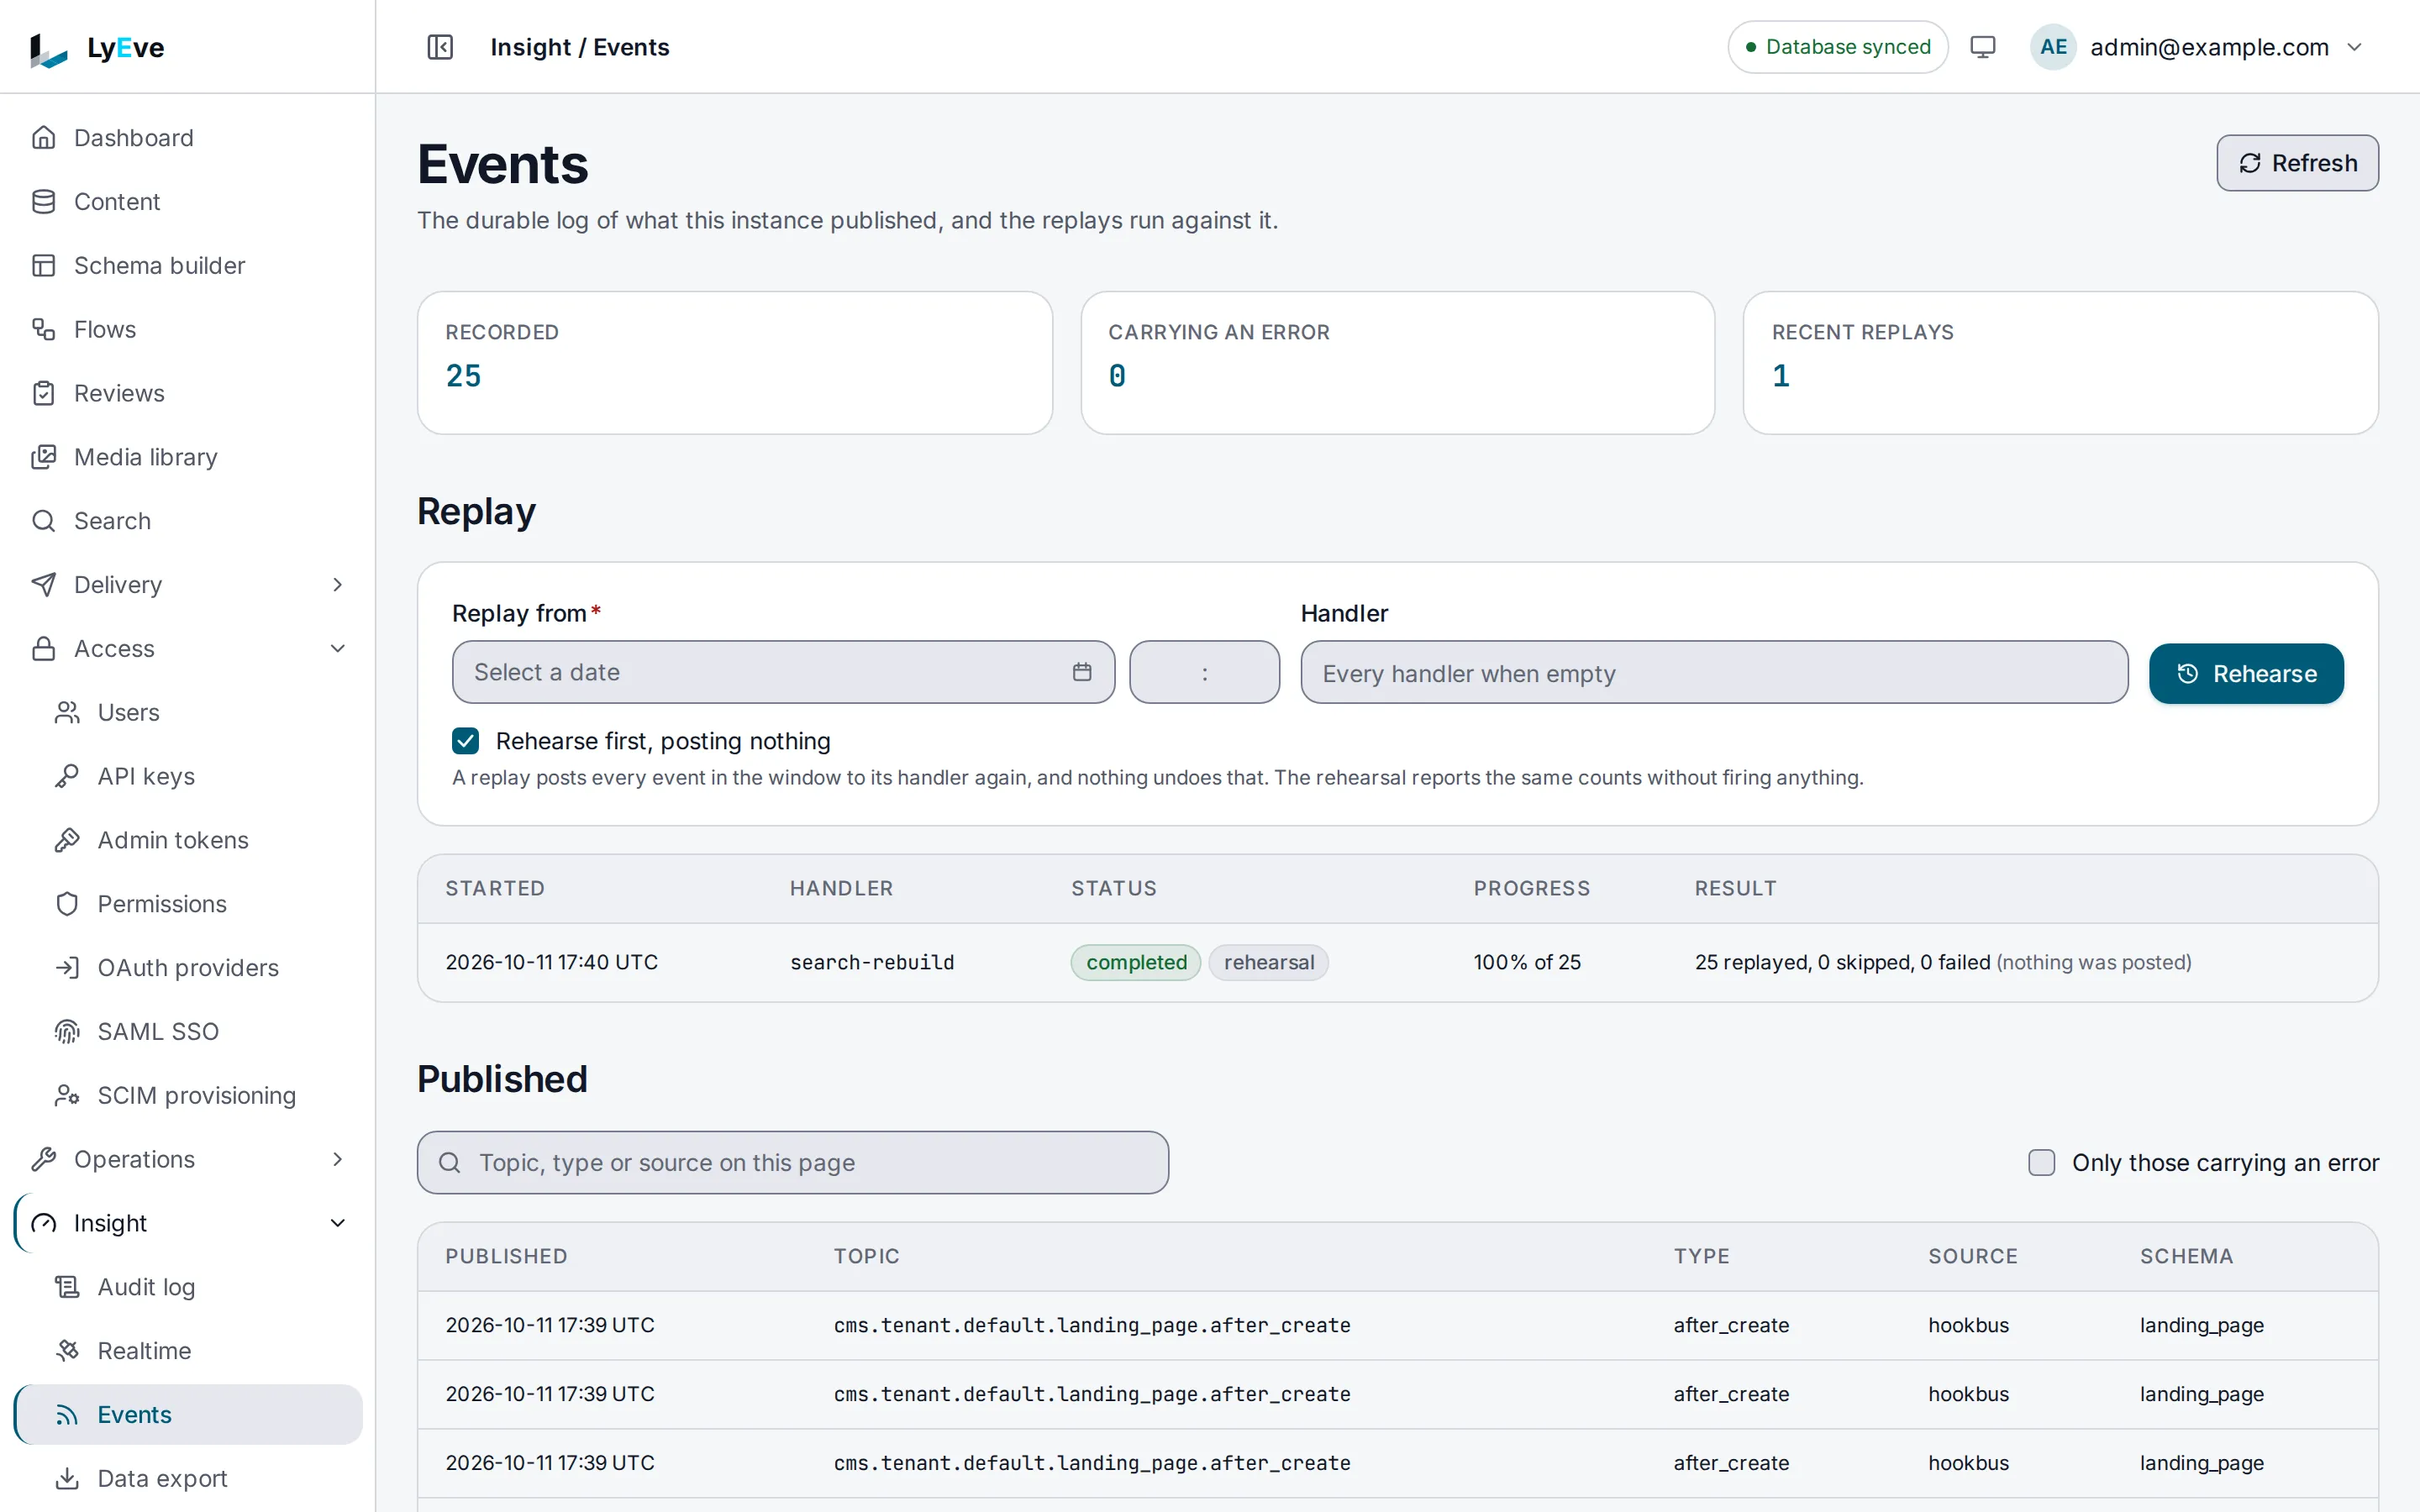Click the rehearsal status badge

tap(1268, 962)
